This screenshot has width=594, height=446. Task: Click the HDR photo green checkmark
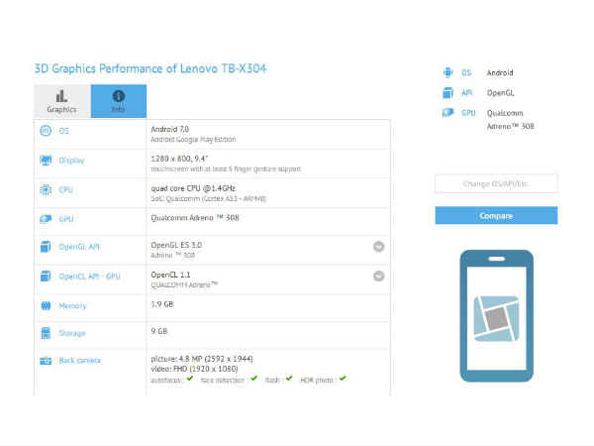[x=343, y=379]
